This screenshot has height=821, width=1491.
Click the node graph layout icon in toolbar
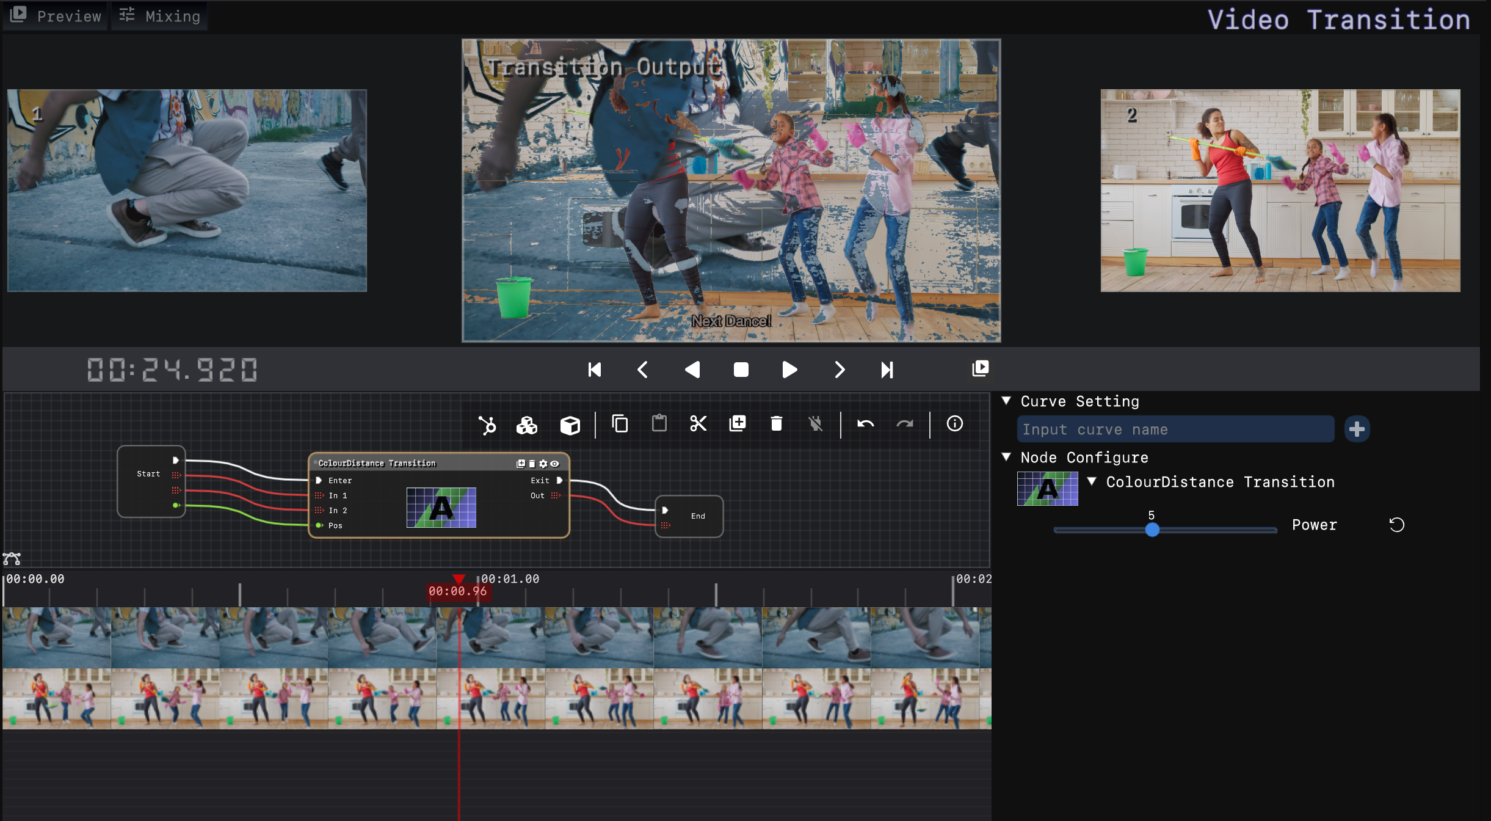click(487, 425)
